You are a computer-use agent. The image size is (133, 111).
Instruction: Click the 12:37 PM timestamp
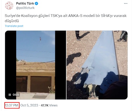point(11,105)
